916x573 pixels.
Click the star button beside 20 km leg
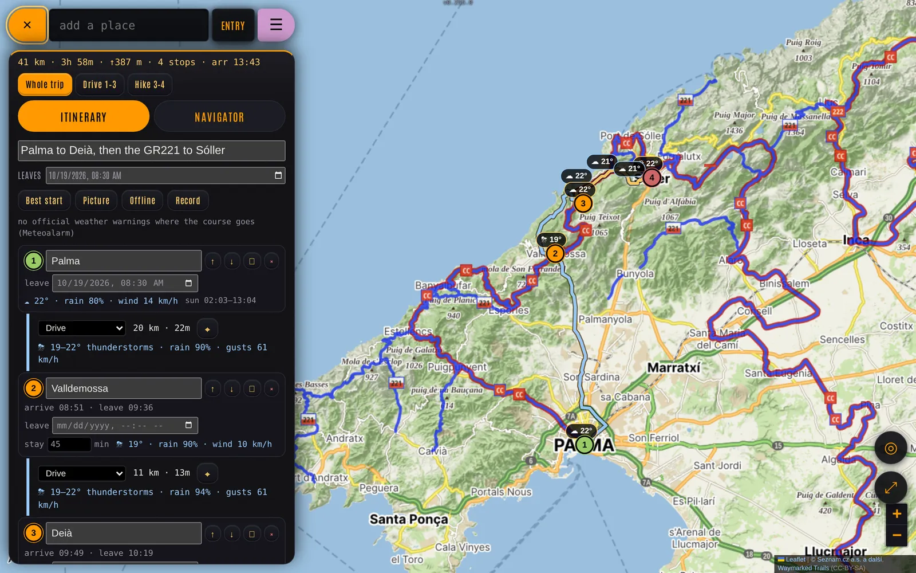point(207,329)
